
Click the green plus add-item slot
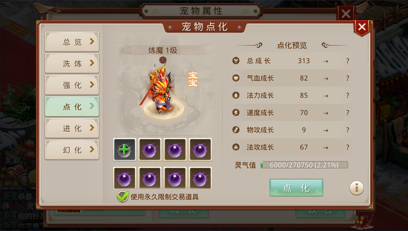click(x=125, y=150)
